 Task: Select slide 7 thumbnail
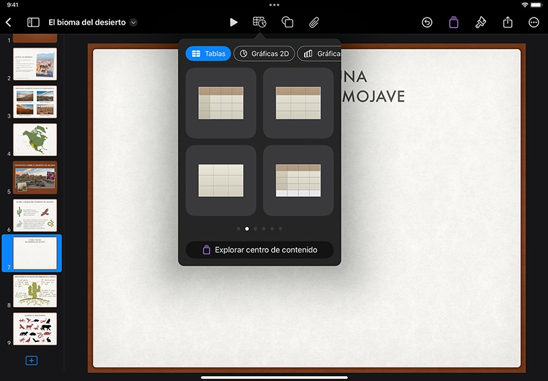click(x=35, y=253)
